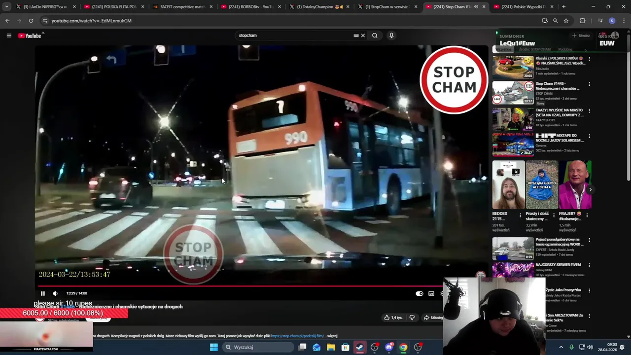Share the video via Udostępnij button
Screen dimensions: 631x355
pyautogui.click(x=433, y=318)
